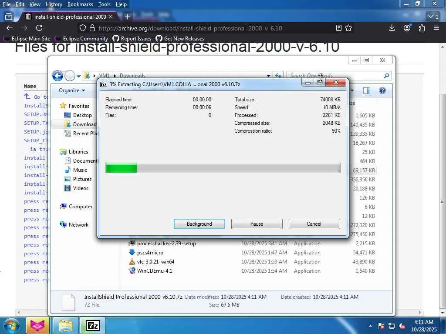Click the 7-Zip taskbar icon

(93, 325)
